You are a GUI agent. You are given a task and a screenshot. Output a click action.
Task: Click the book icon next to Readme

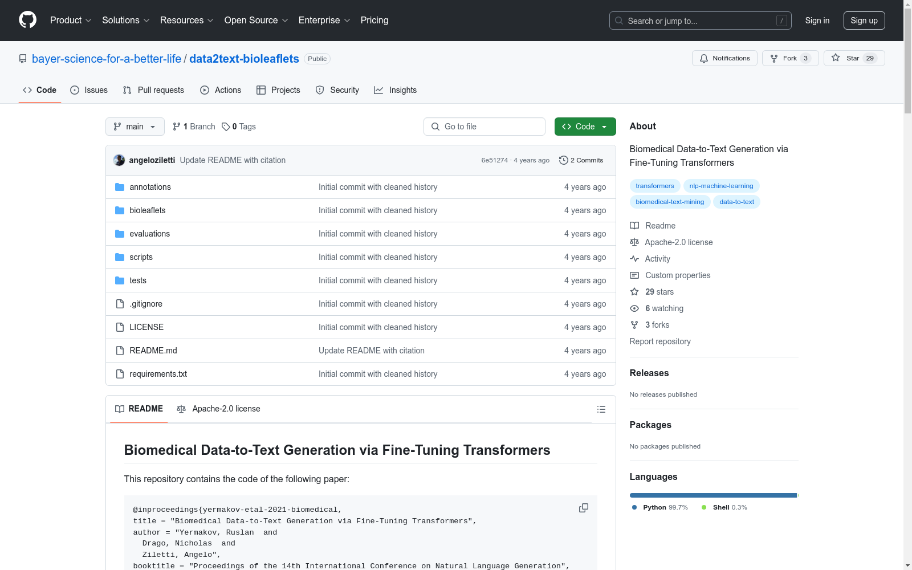tap(634, 226)
